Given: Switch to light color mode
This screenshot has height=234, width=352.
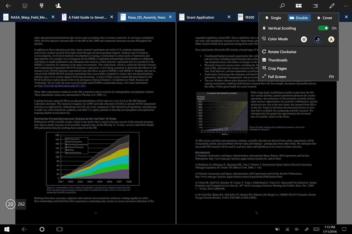Looking at the screenshot, I should pyautogui.click(x=304, y=39).
